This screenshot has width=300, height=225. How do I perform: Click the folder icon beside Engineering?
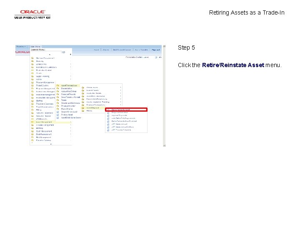coord(32,64)
